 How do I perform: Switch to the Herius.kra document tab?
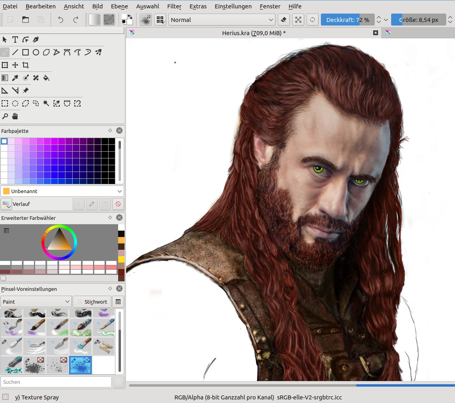point(253,33)
